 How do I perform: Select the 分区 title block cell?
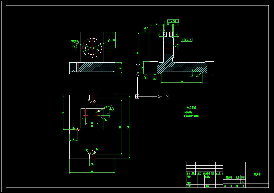[199, 174]
